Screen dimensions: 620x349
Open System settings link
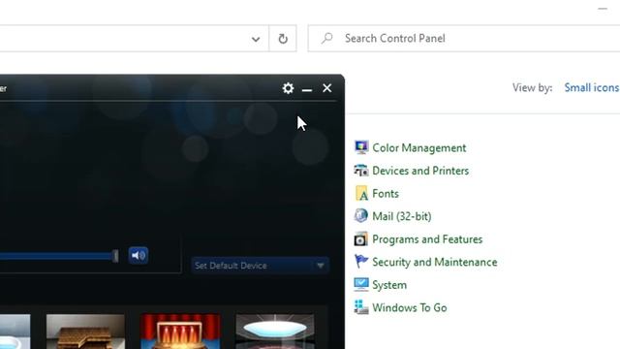[389, 285]
